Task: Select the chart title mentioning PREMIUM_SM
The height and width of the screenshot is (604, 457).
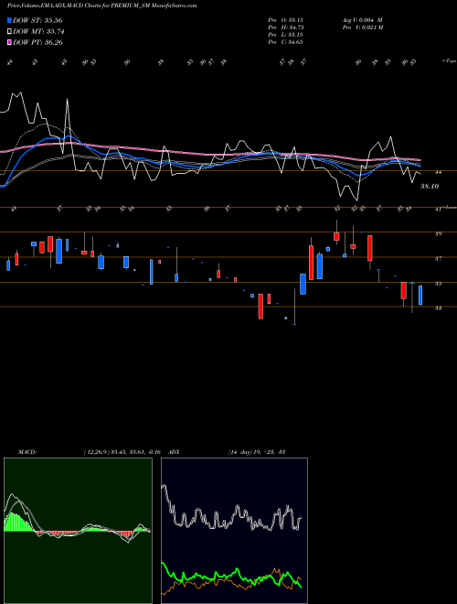Action: [x=102, y=5]
